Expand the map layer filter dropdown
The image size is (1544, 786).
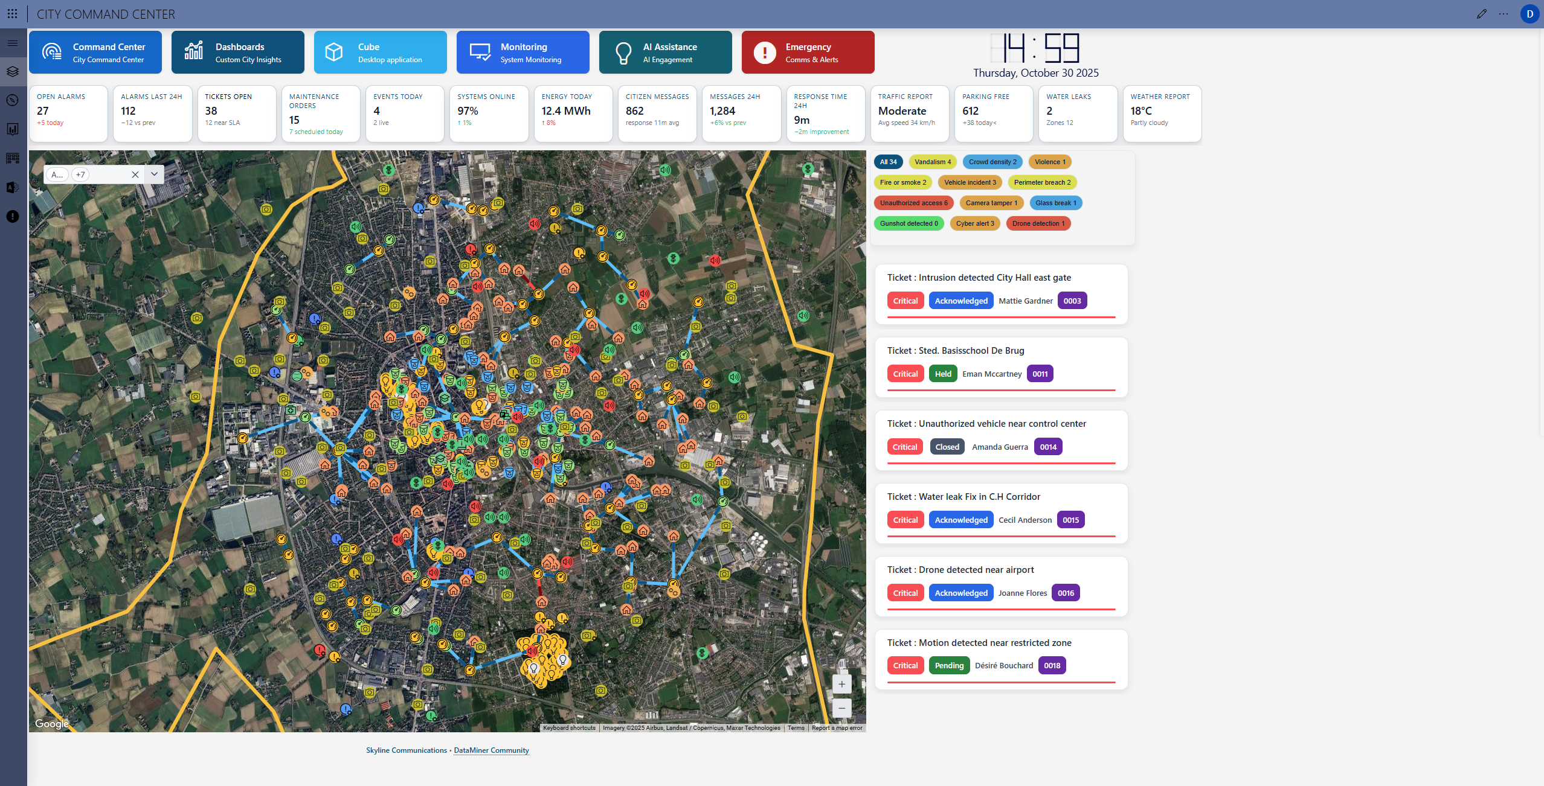(x=155, y=174)
